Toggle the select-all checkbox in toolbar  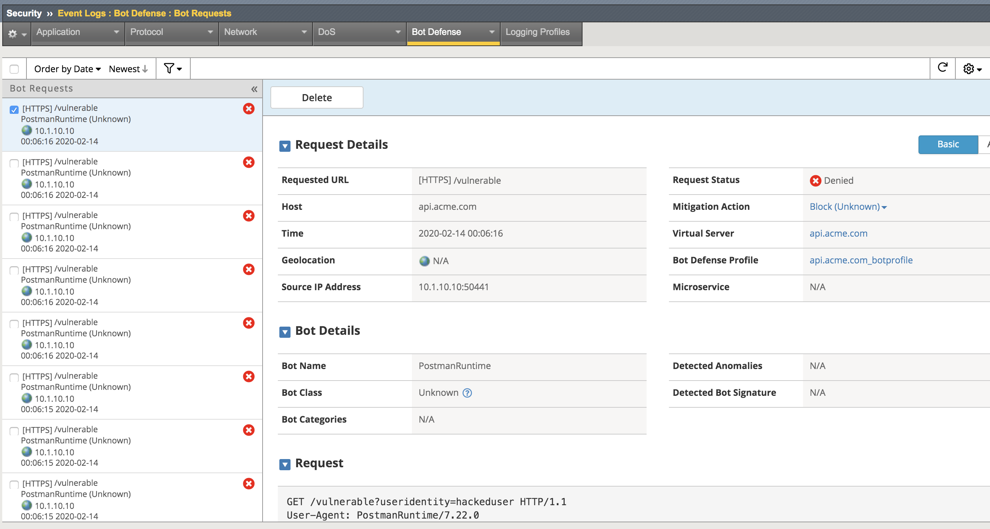(14, 69)
